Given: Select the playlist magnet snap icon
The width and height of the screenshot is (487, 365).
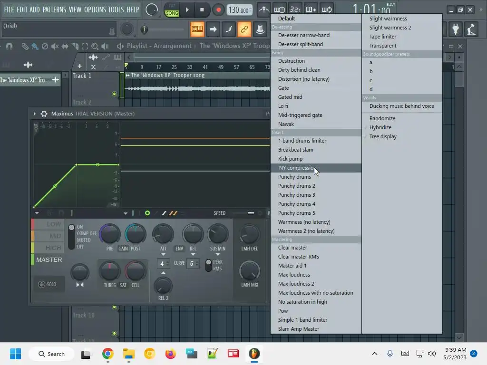Looking at the screenshot, I should [x=9, y=46].
